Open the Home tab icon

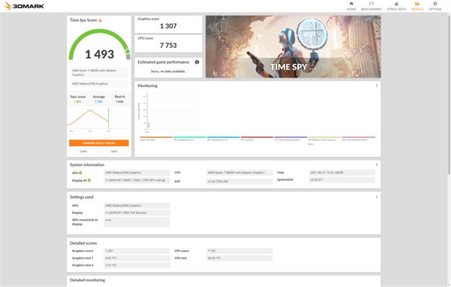[351, 4]
